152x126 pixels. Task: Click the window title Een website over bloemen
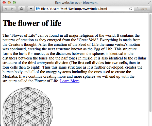[x=76, y=3]
